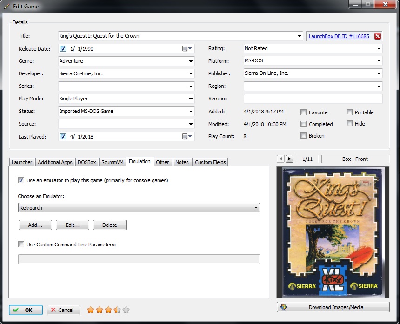Image resolution: width=400 pixels, height=324 pixels.
Task: Switch to the Notes tab
Action: pyautogui.click(x=182, y=162)
